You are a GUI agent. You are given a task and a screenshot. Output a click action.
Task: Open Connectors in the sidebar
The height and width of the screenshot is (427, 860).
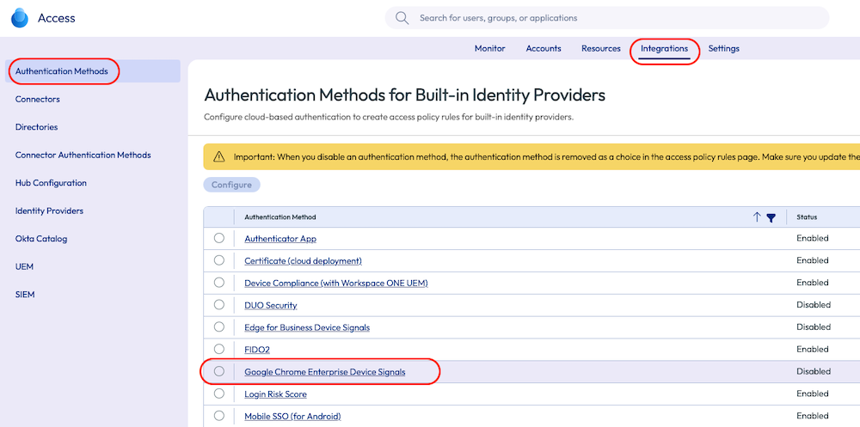(38, 100)
